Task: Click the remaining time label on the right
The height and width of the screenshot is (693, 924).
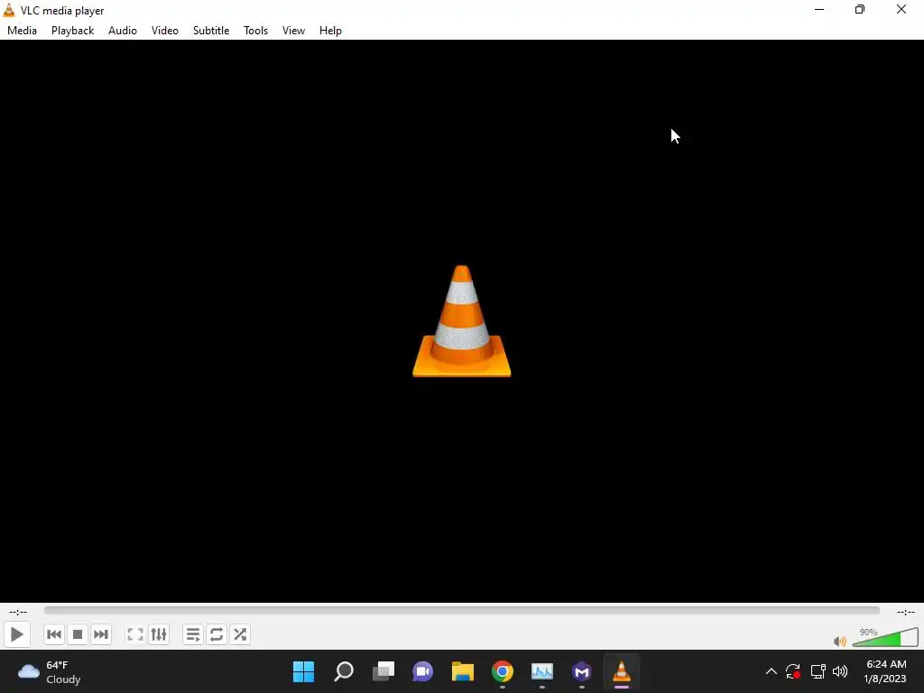Action: tap(906, 612)
